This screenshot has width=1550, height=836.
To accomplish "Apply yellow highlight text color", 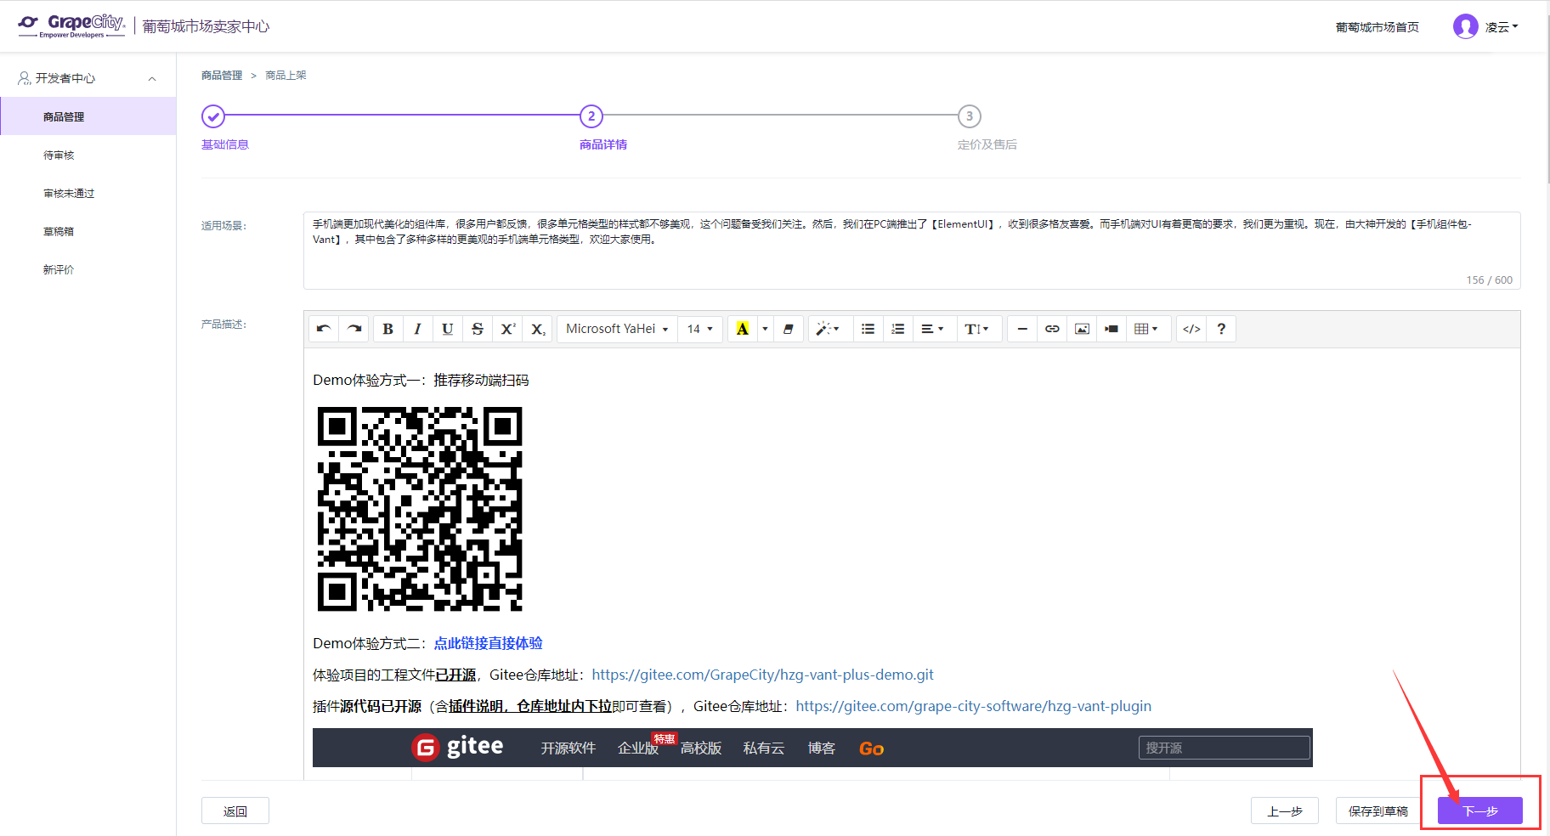I will point(743,329).
